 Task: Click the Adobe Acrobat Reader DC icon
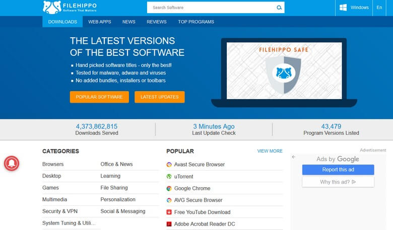pyautogui.click(x=169, y=224)
